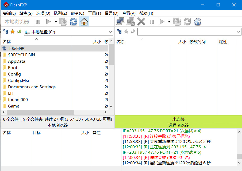Click the Connect icon in remote toolbar
242x171 pixels.
click(x=121, y=22)
